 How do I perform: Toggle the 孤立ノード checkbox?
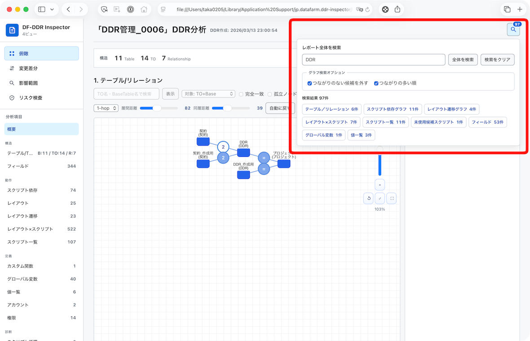point(270,94)
